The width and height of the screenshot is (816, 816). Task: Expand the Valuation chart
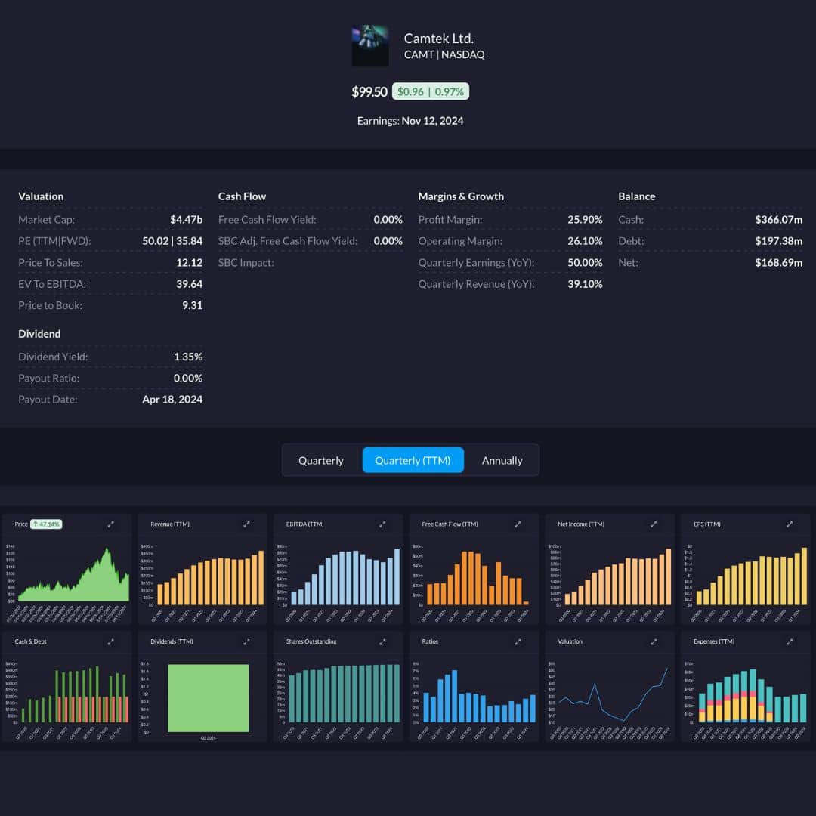pyautogui.click(x=654, y=642)
